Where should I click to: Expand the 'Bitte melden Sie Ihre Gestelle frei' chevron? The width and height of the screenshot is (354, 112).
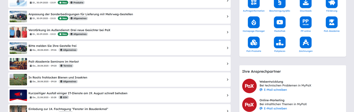pyautogui.click(x=227, y=48)
